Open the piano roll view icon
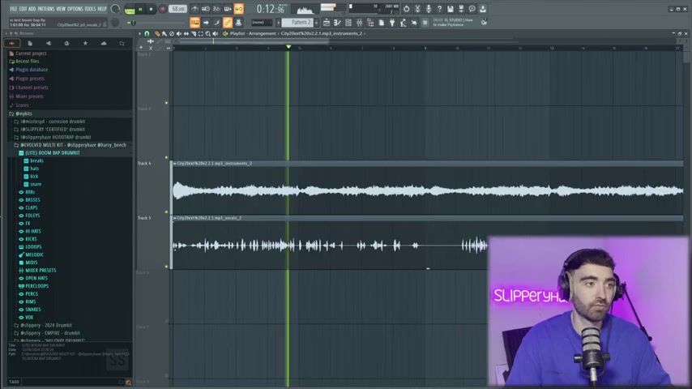The height and width of the screenshot is (389, 692). pyautogui.click(x=337, y=23)
